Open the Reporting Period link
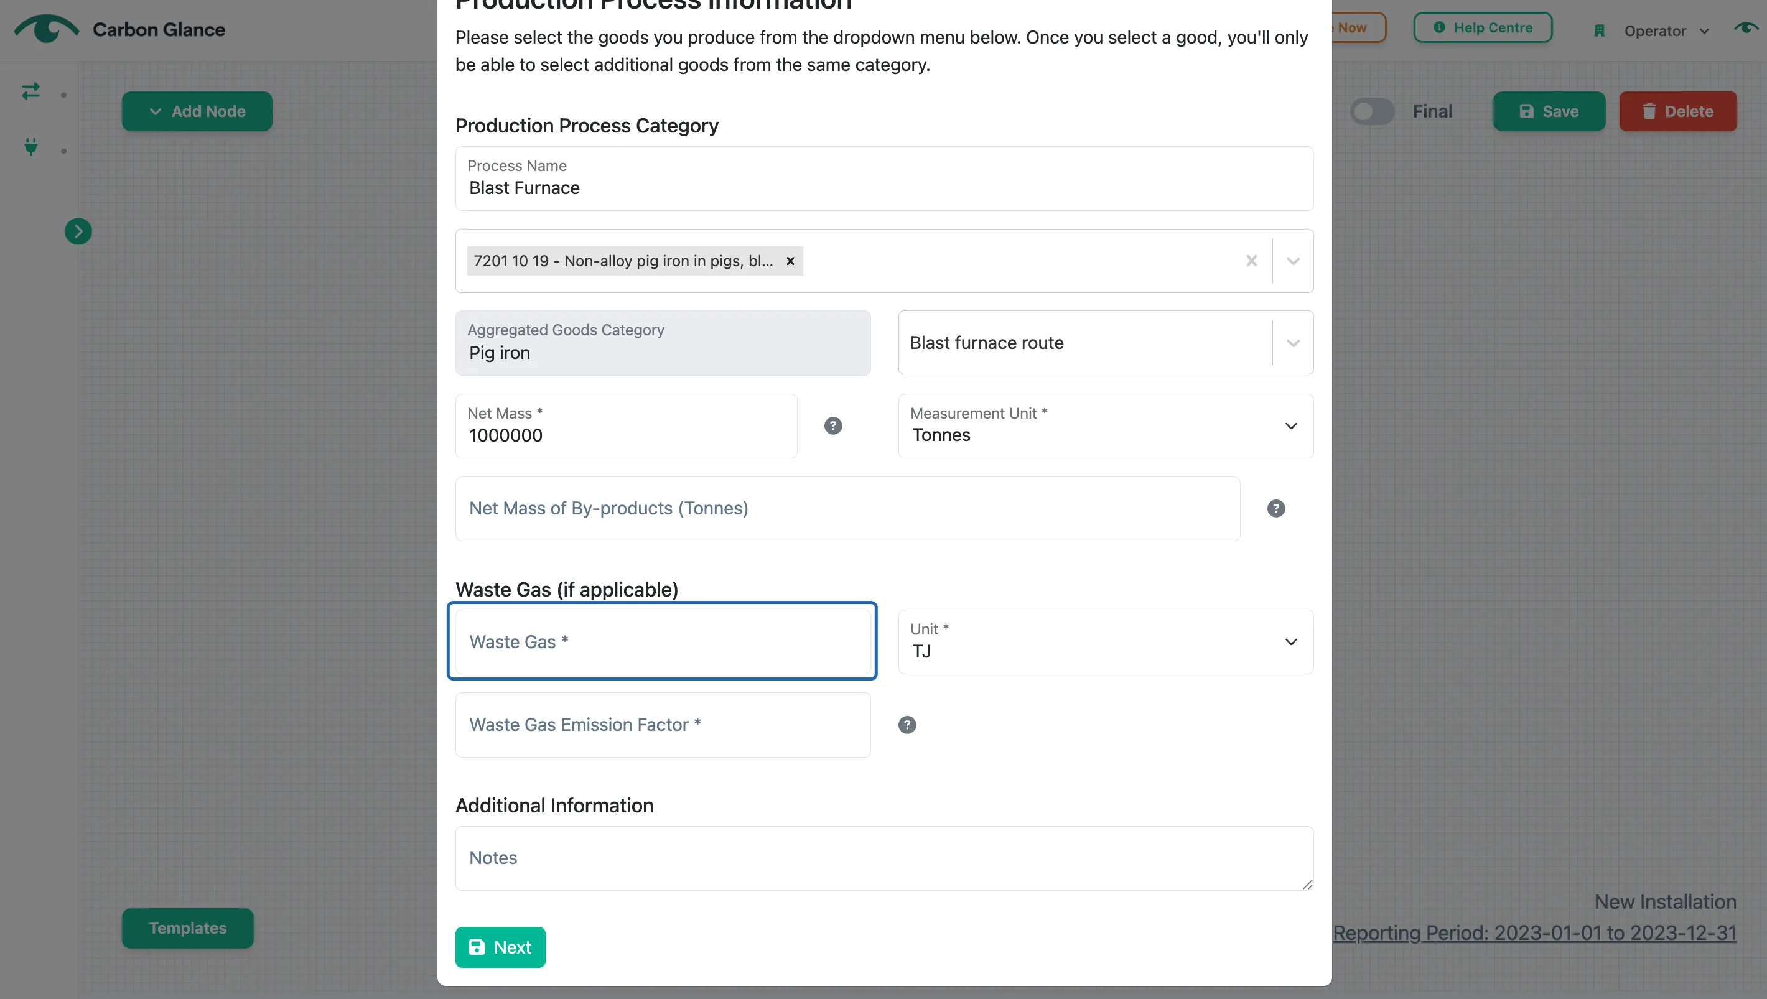Viewport: 1767px width, 999px height. point(1534,932)
